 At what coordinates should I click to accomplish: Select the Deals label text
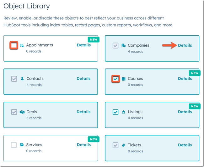coord(32,112)
